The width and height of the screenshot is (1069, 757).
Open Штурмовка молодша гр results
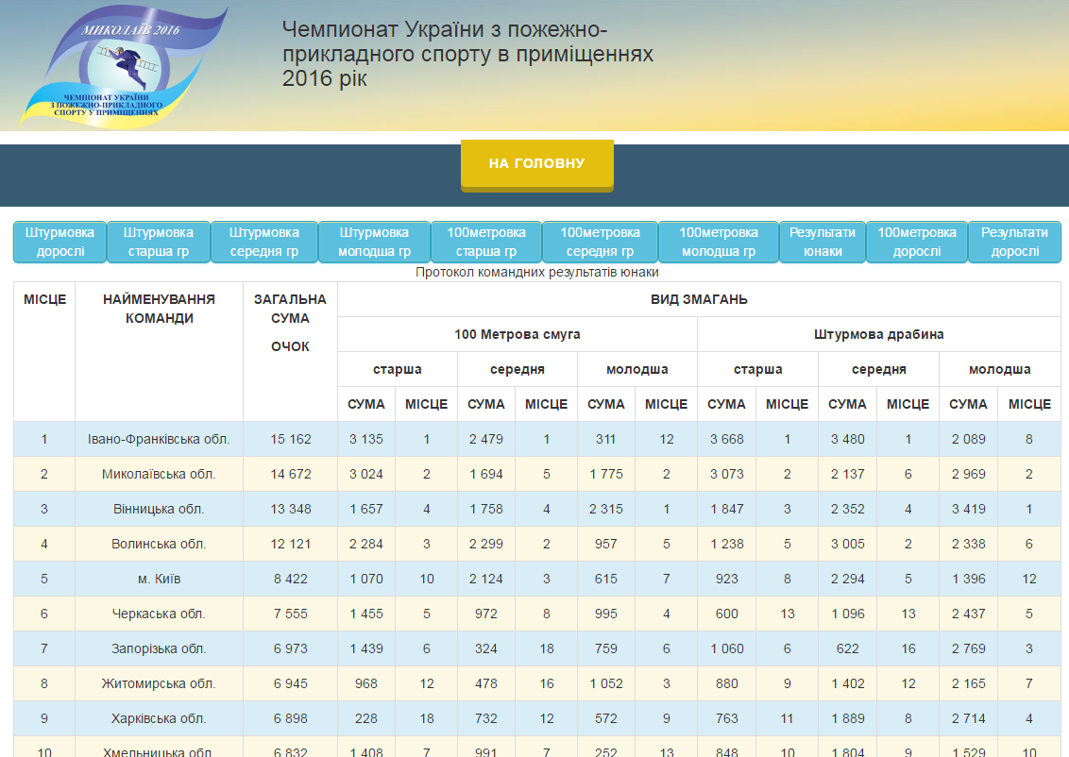[x=374, y=242]
